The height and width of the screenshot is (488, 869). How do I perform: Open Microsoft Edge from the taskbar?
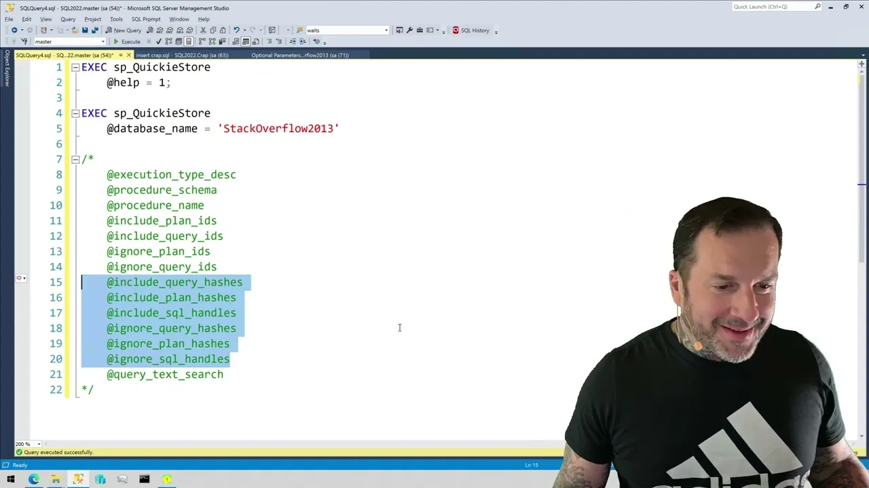pos(33,479)
